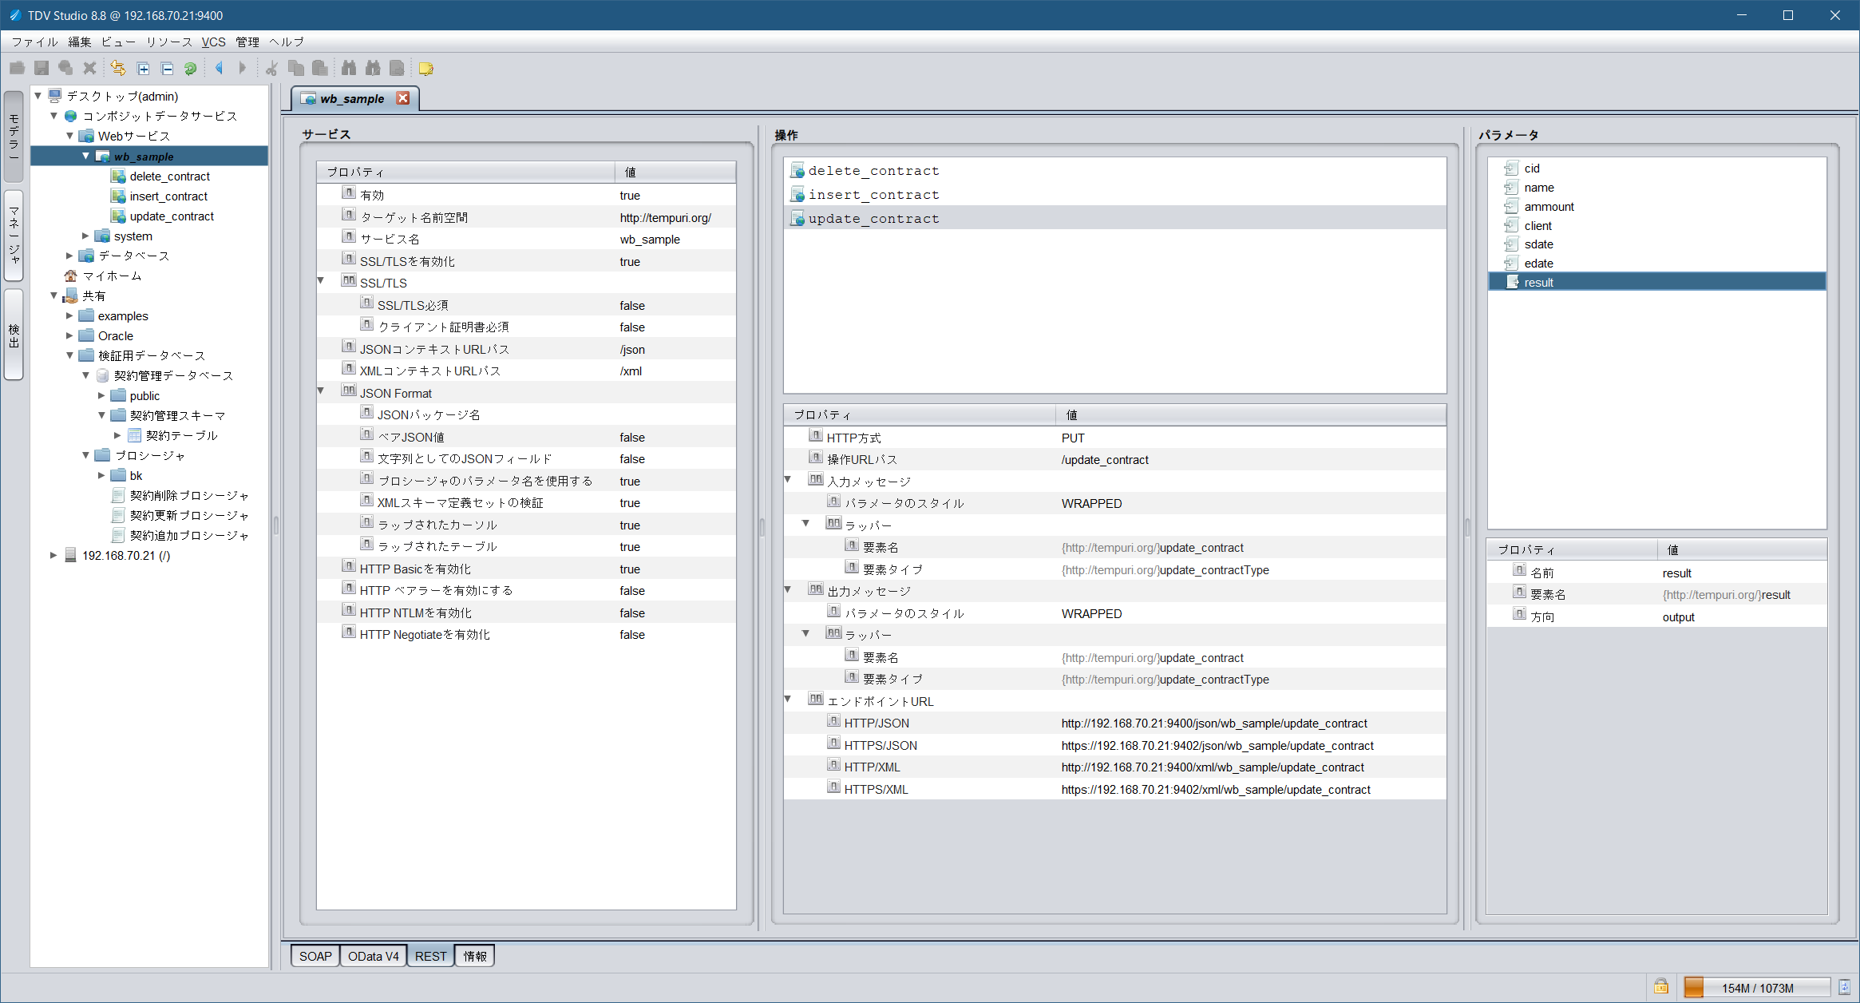The height and width of the screenshot is (1003, 1860).
Task: Open the マネージャ side panel tab
Action: click(14, 236)
